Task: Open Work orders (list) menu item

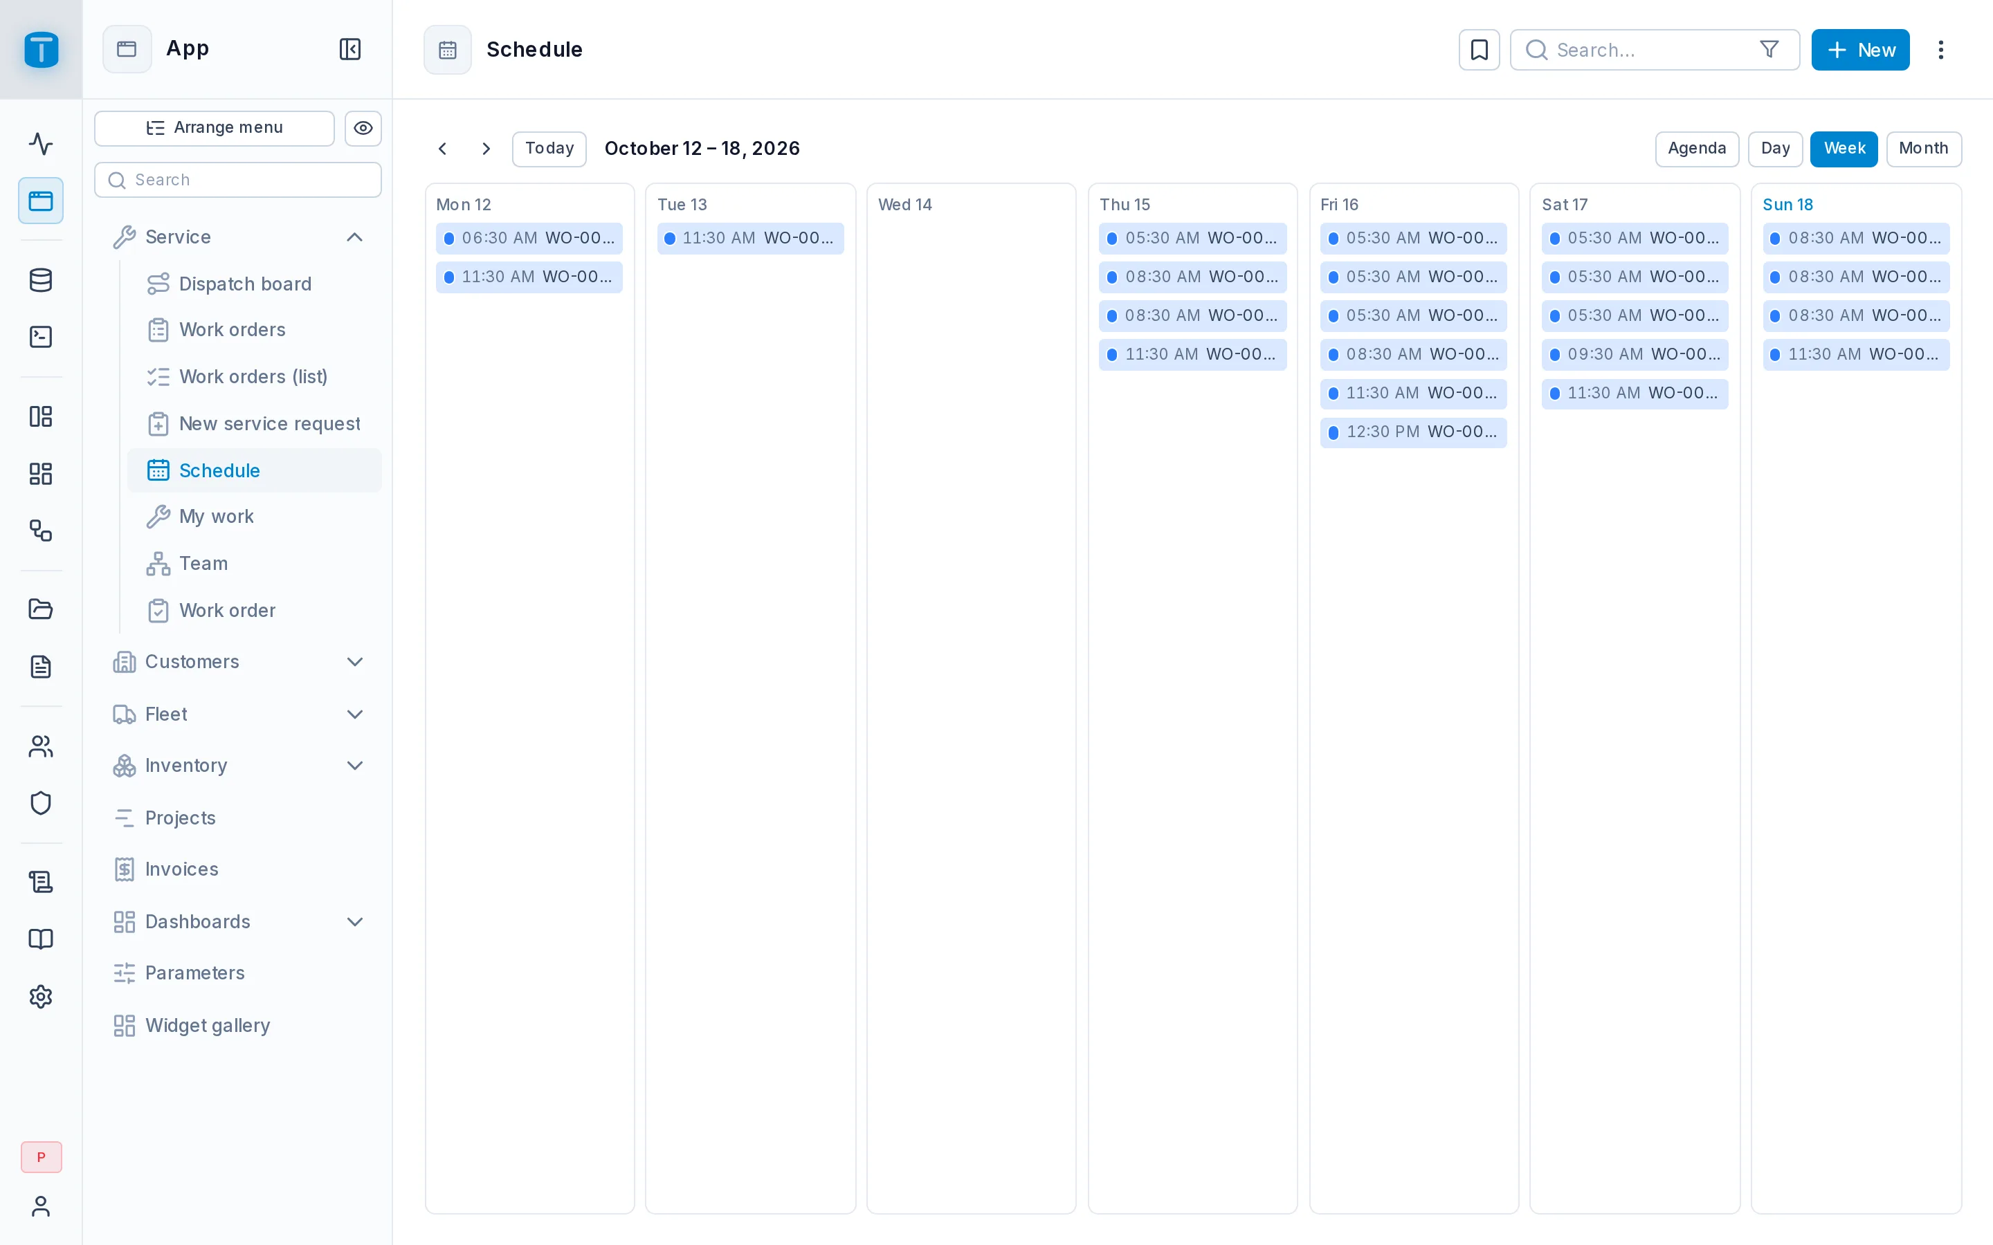Action: coord(255,376)
